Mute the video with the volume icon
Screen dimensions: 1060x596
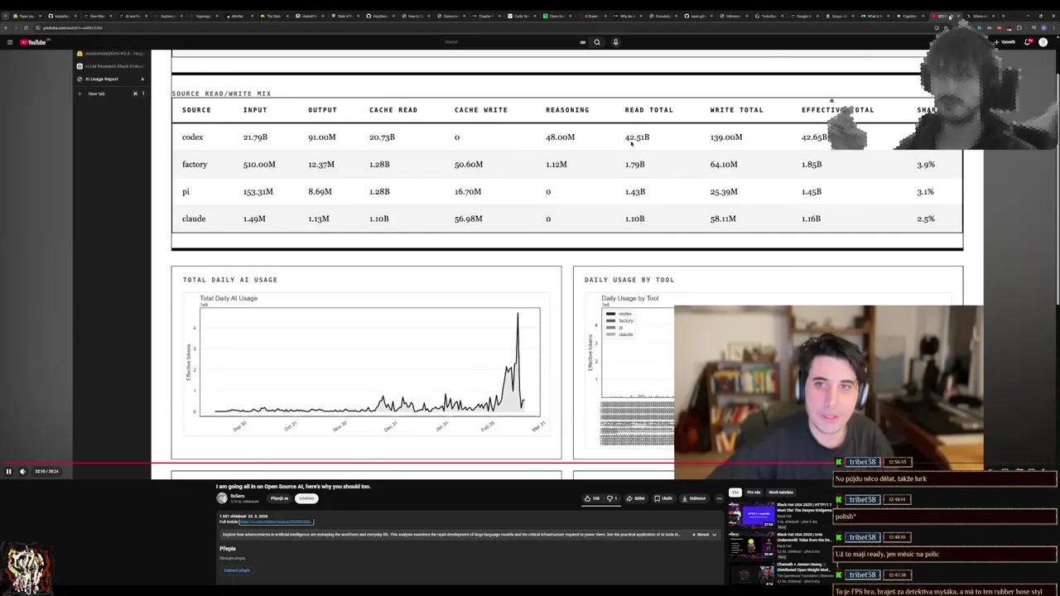point(22,471)
